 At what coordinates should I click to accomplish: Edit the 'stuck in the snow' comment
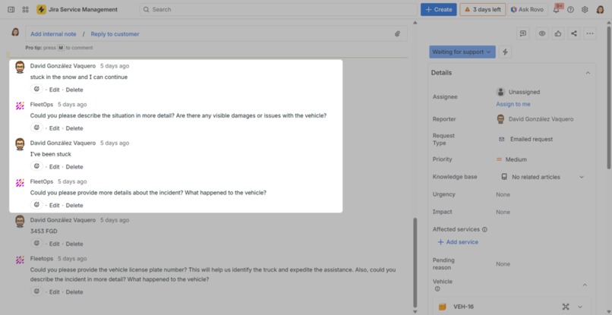(54, 90)
